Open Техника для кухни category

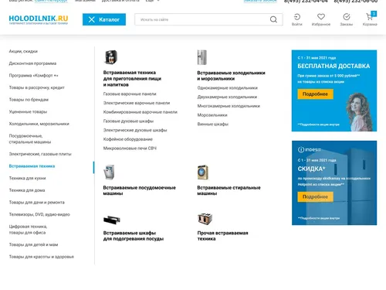(27, 178)
